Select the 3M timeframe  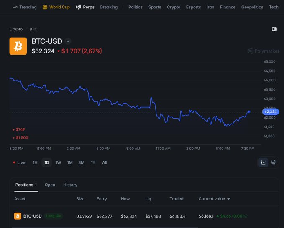point(82,162)
